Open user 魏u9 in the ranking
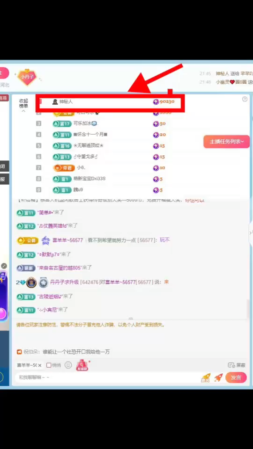 click(x=78, y=190)
